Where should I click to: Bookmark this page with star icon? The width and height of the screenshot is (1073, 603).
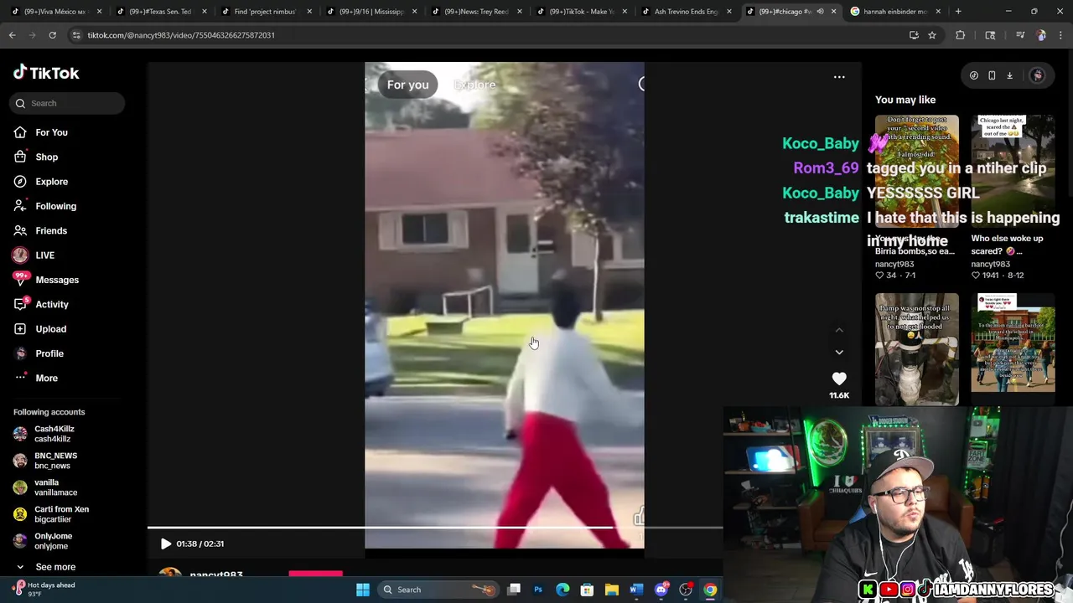pyautogui.click(x=932, y=35)
